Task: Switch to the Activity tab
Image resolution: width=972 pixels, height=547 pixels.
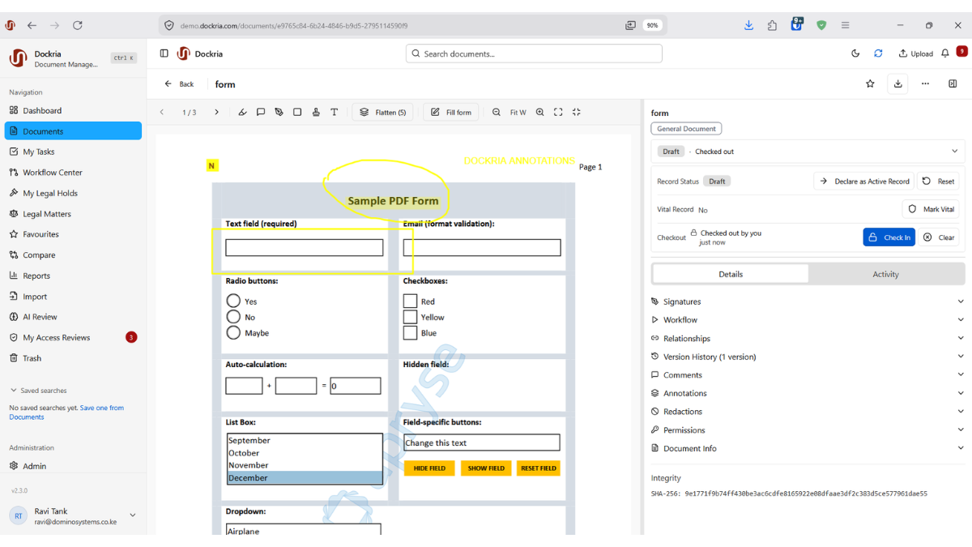Action: point(885,274)
